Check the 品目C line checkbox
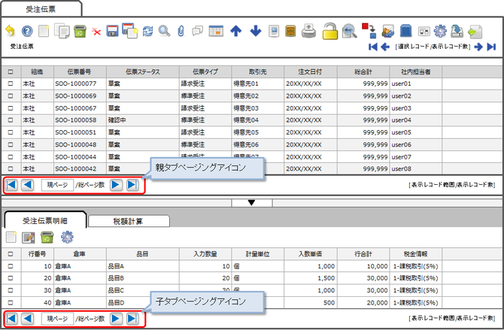 11,290
